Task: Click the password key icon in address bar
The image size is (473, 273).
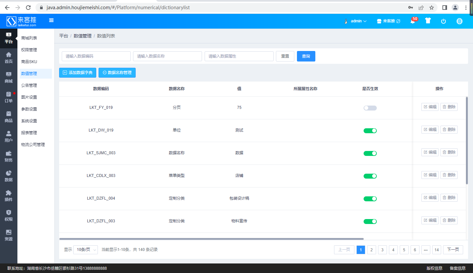Action: [411, 7]
